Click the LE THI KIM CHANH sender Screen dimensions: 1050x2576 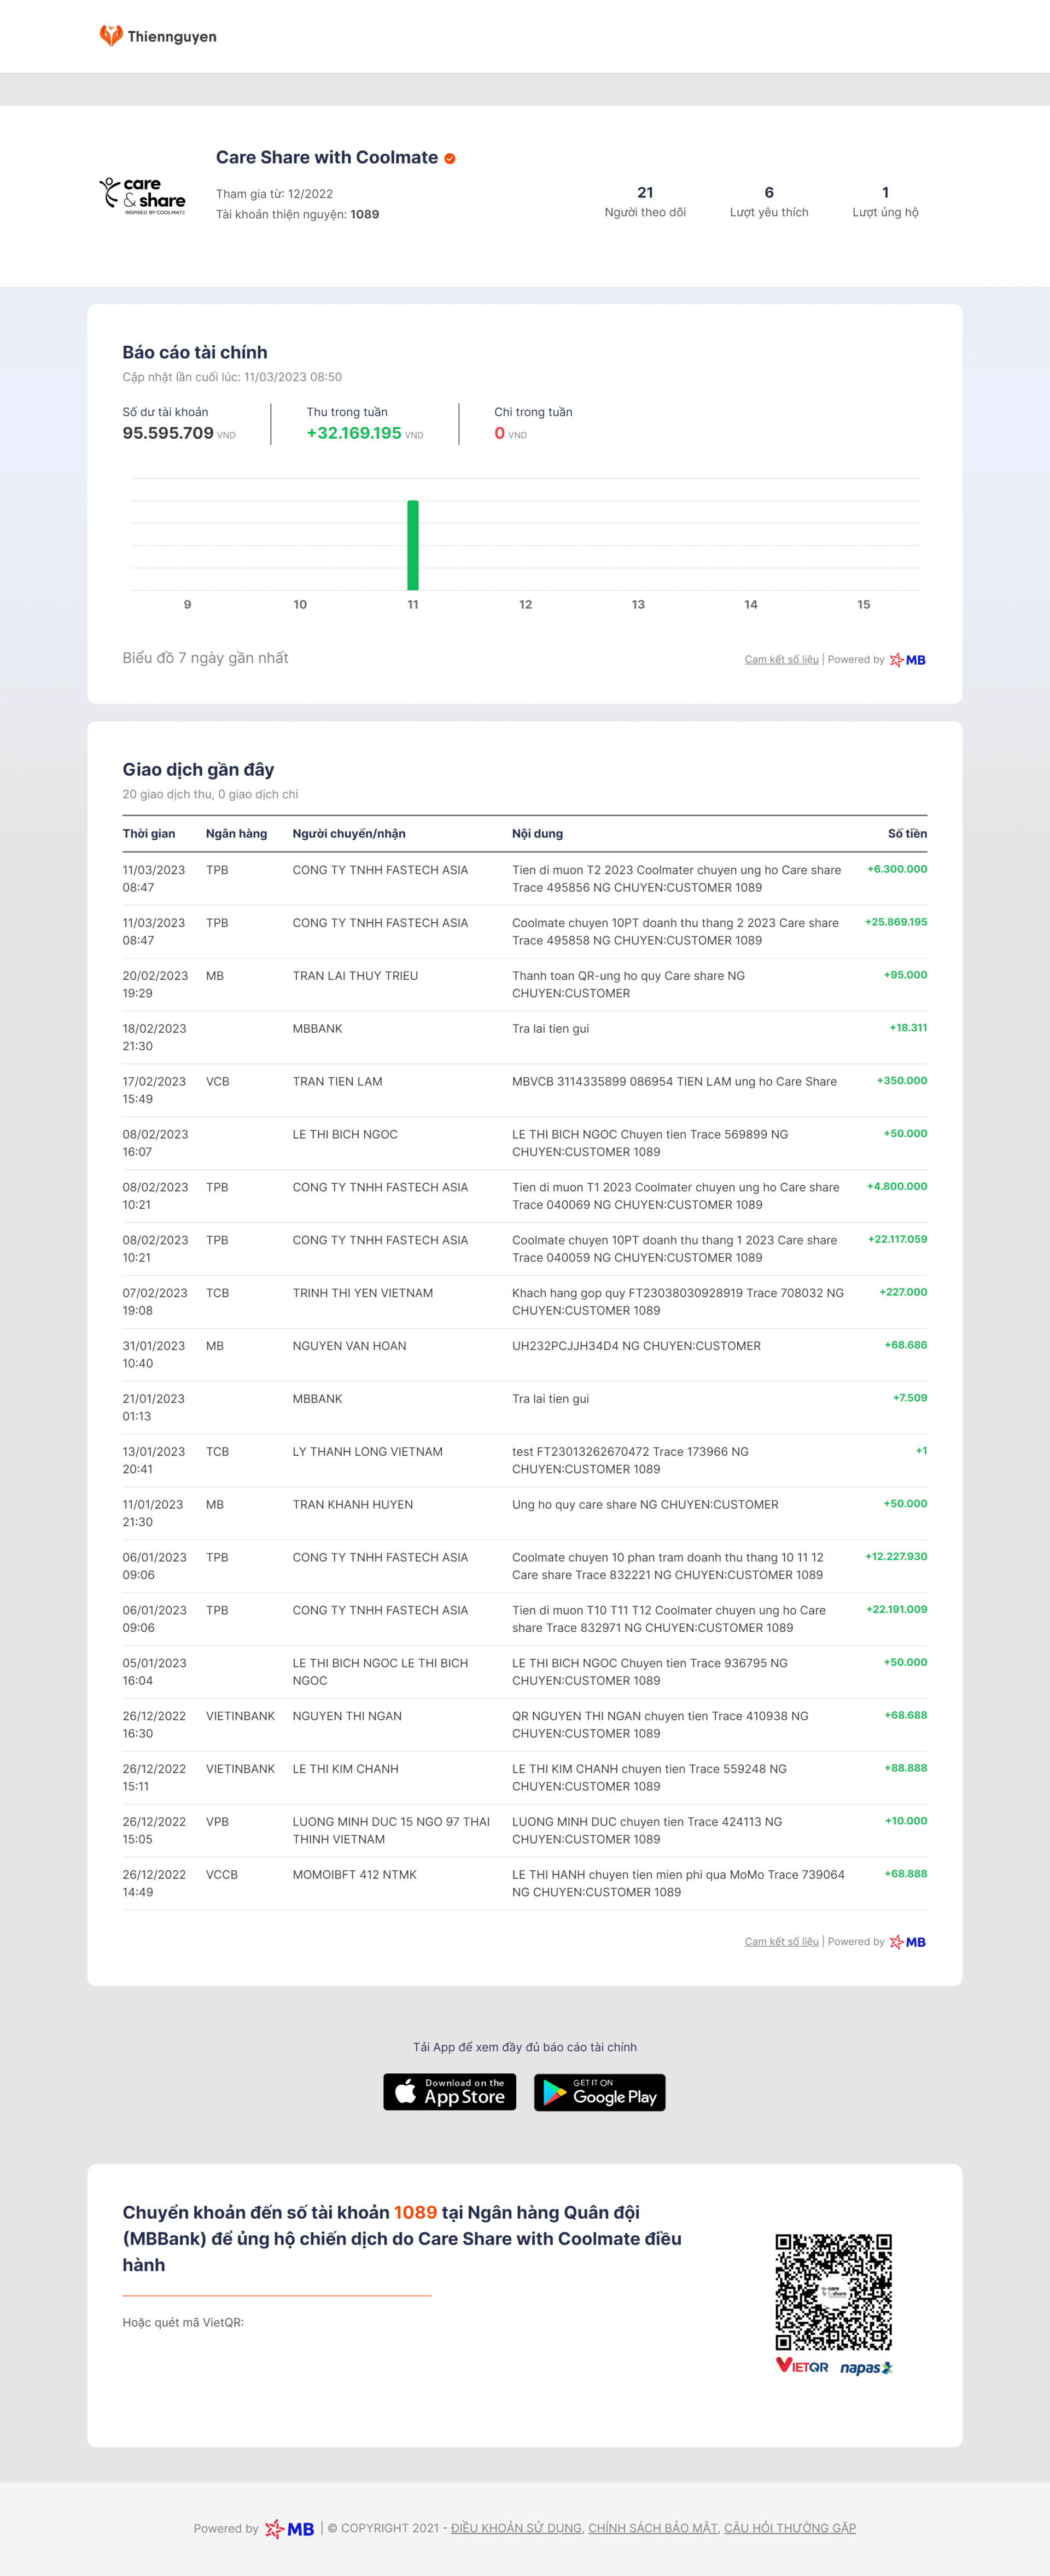tap(345, 1769)
